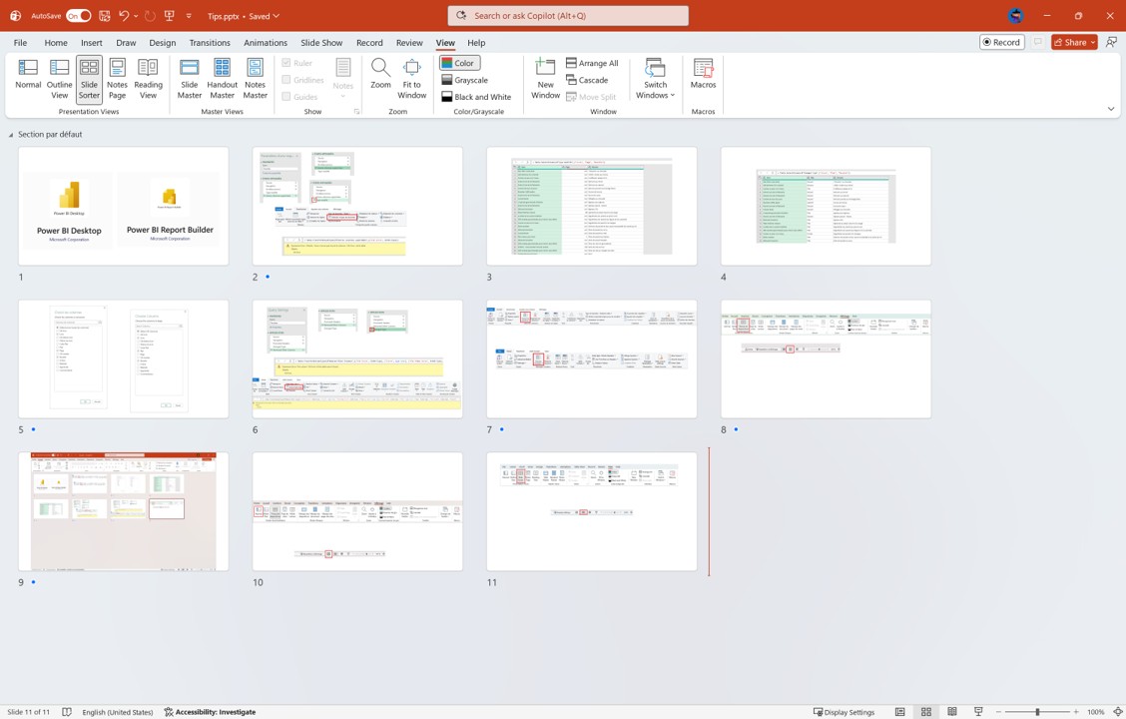This screenshot has height=719, width=1126.
Task: Open the Slide Show tab
Action: coord(321,43)
